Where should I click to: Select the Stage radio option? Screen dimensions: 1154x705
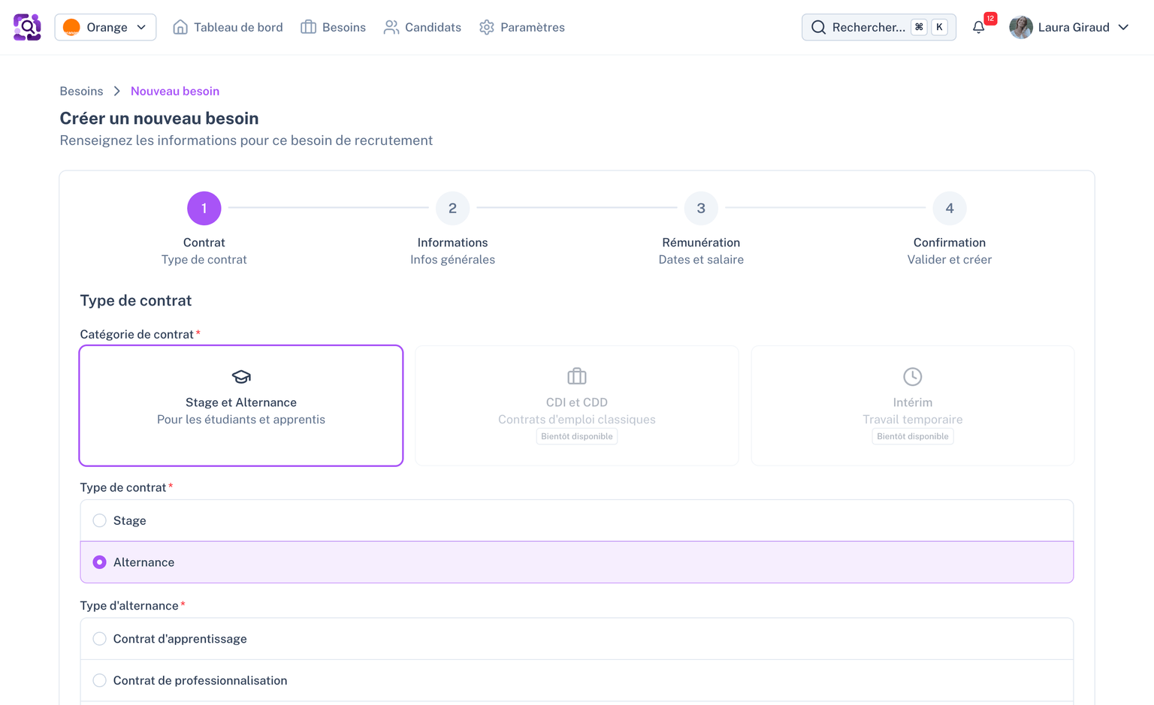(99, 520)
